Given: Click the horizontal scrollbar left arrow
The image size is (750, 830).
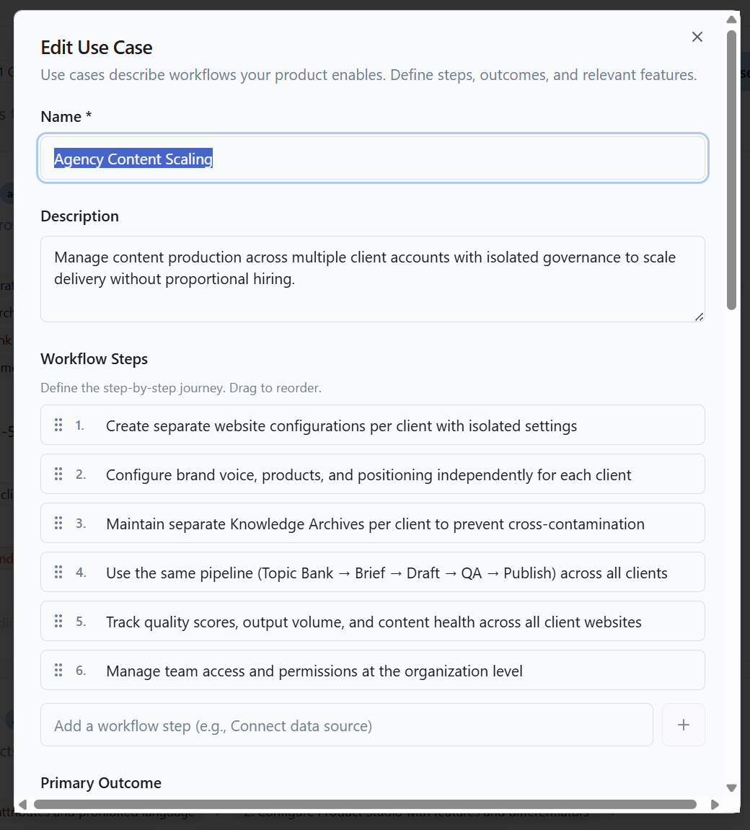Looking at the screenshot, I should point(22,804).
